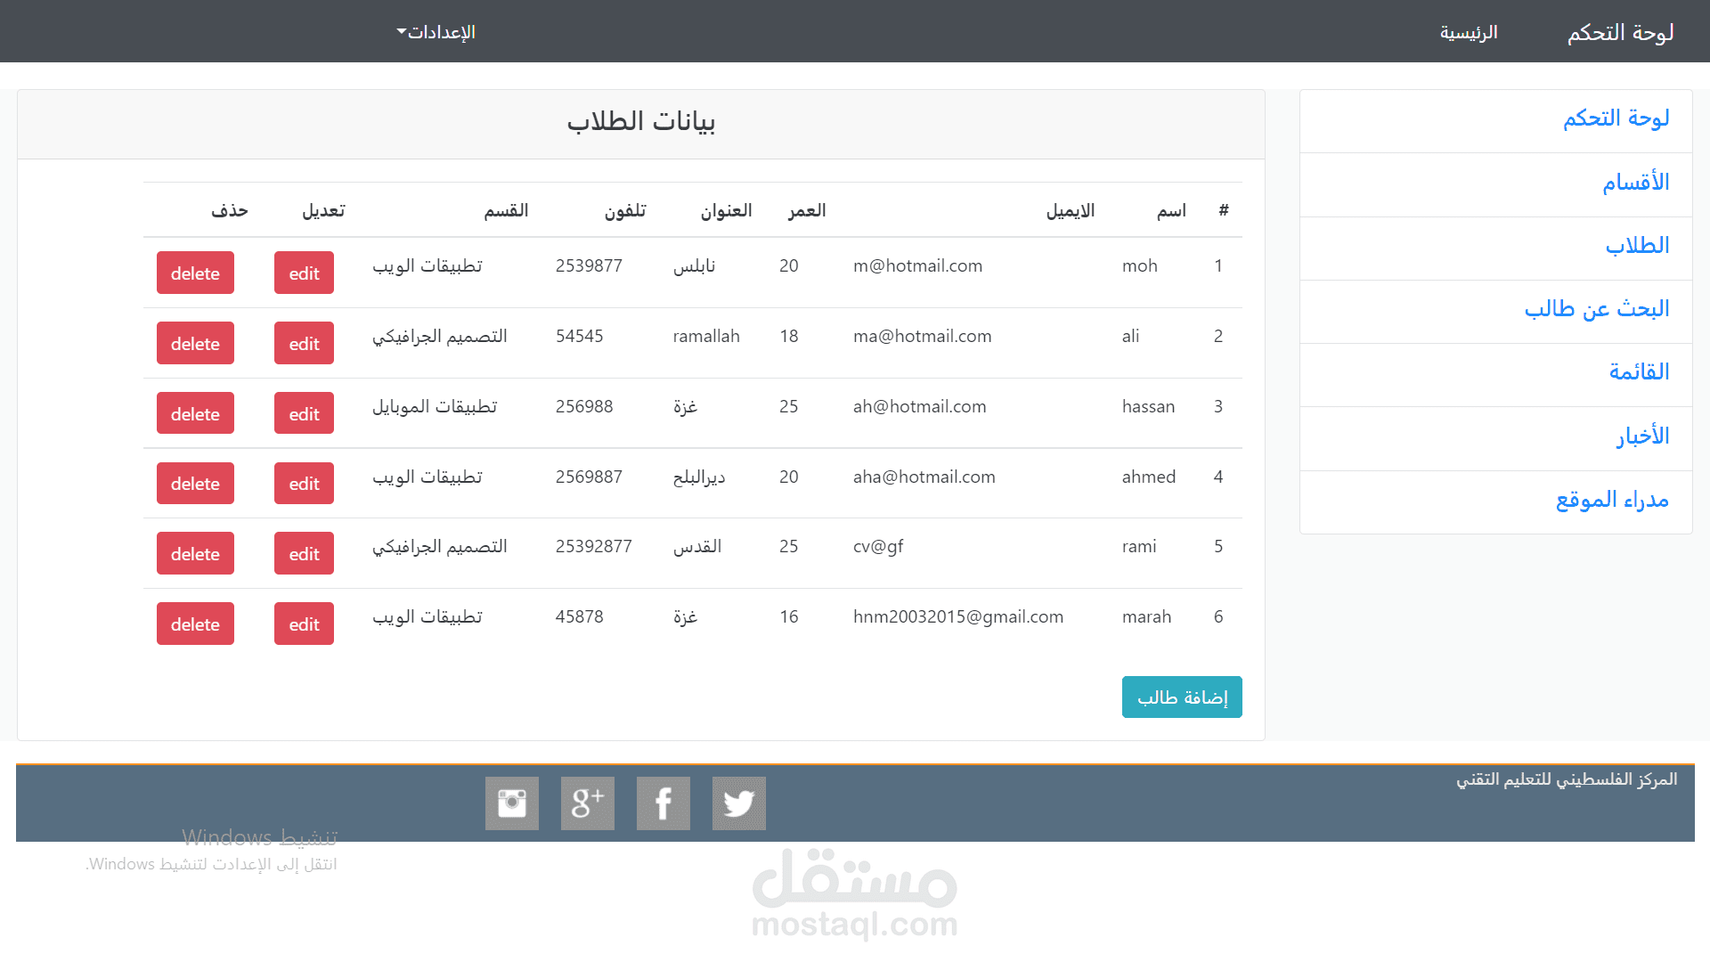Click the لوحة التحكم navbar brand
The width and height of the screenshot is (1710, 962).
click(1620, 32)
